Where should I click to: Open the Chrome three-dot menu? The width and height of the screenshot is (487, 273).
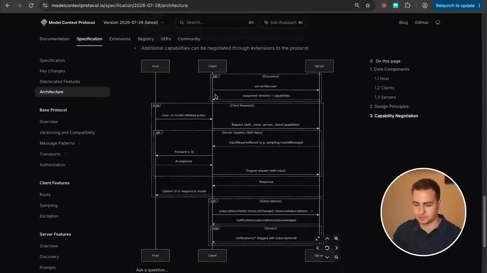pyautogui.click(x=479, y=5)
